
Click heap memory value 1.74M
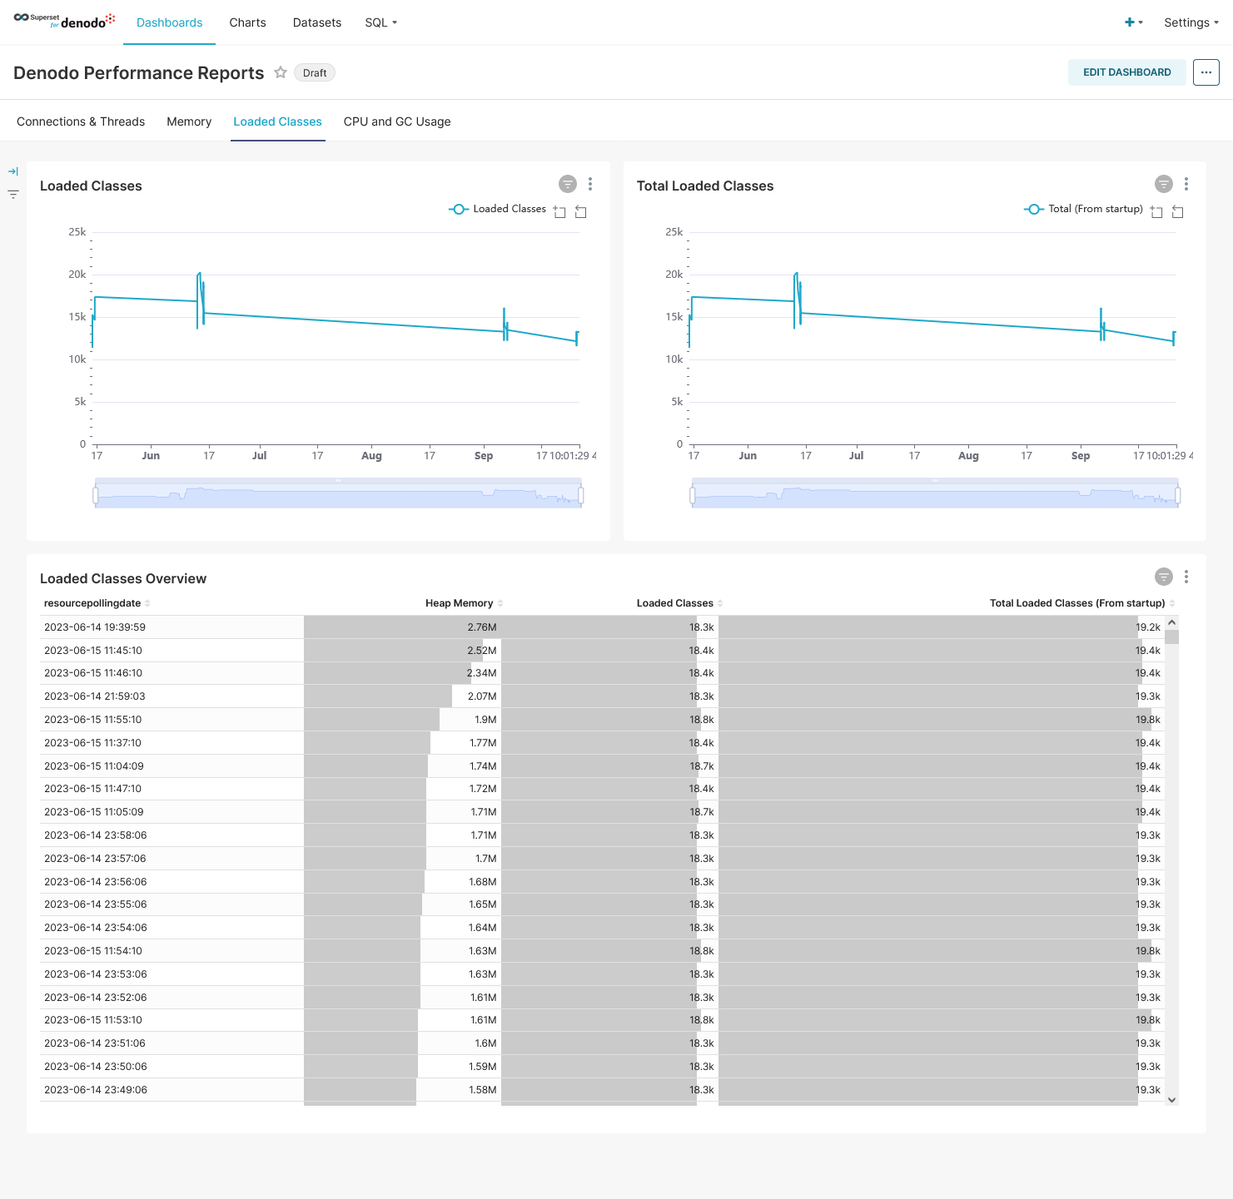484,766
